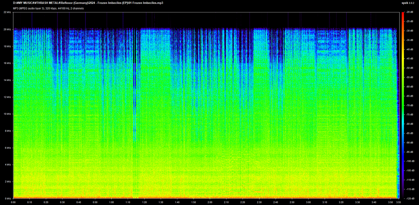The width and height of the screenshot is (419, 205).
Task: Click the '-30 dB' scale label
Action: coord(409,31)
